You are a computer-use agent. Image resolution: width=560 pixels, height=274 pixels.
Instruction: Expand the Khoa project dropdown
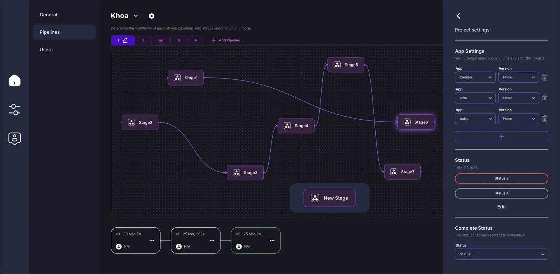[136, 16]
